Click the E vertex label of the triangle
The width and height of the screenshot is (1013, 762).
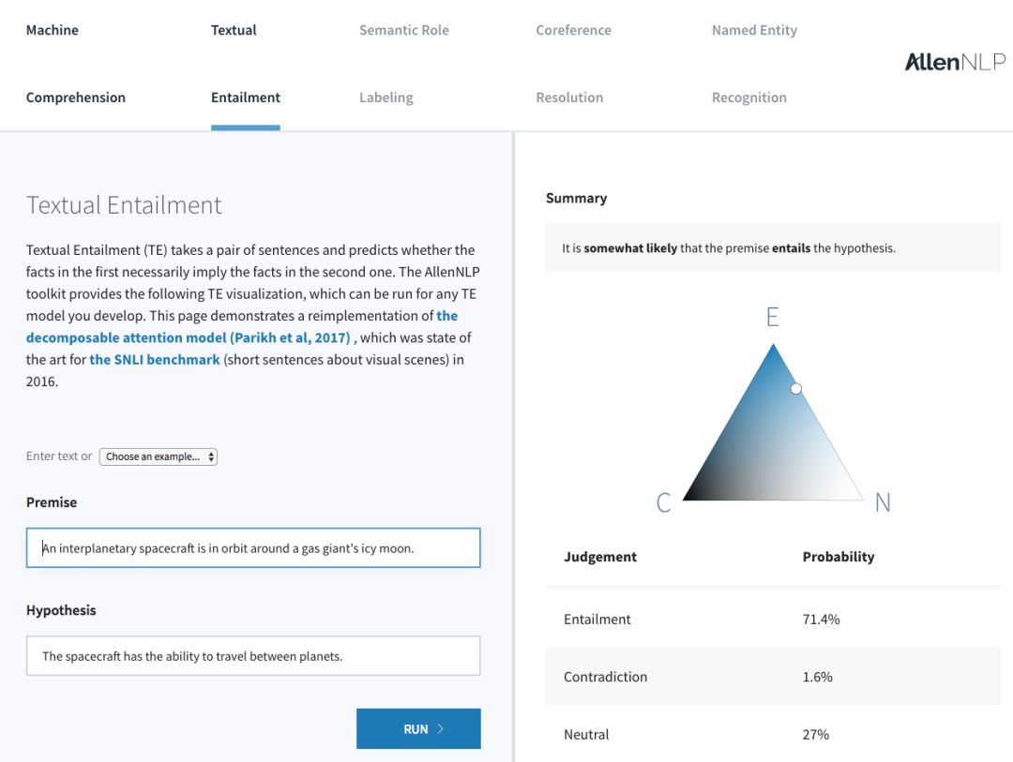(x=772, y=317)
